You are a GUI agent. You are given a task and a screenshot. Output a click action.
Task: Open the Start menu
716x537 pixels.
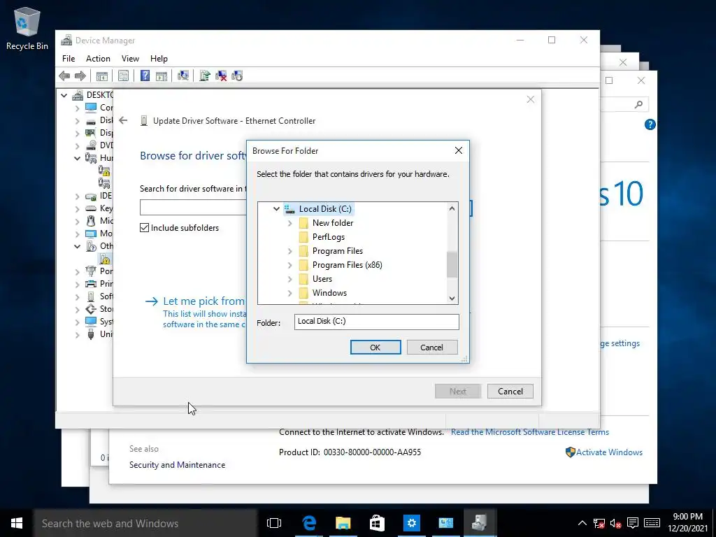pos(17,523)
